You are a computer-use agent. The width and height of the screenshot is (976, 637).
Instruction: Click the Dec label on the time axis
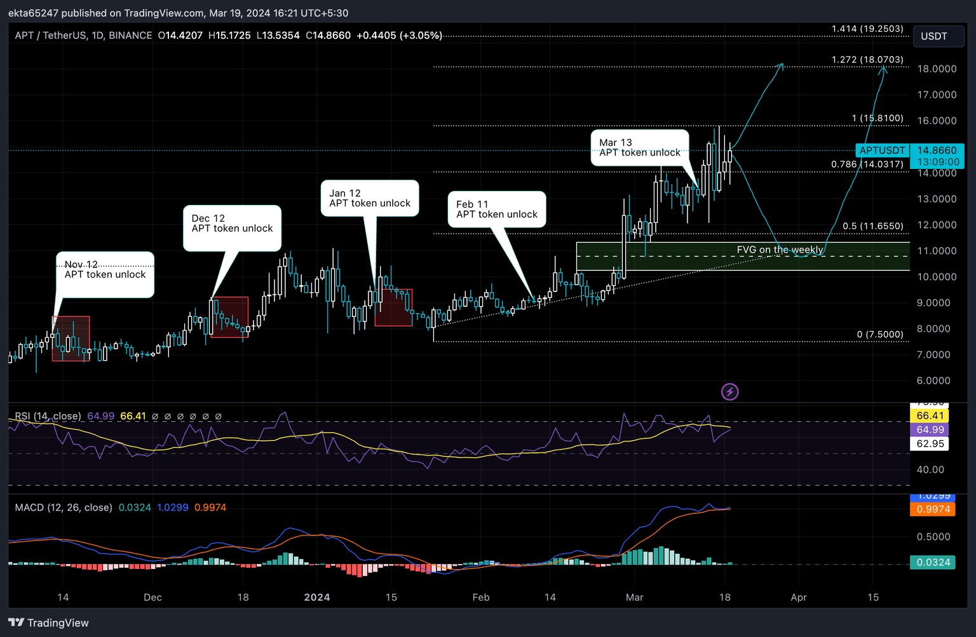[152, 597]
